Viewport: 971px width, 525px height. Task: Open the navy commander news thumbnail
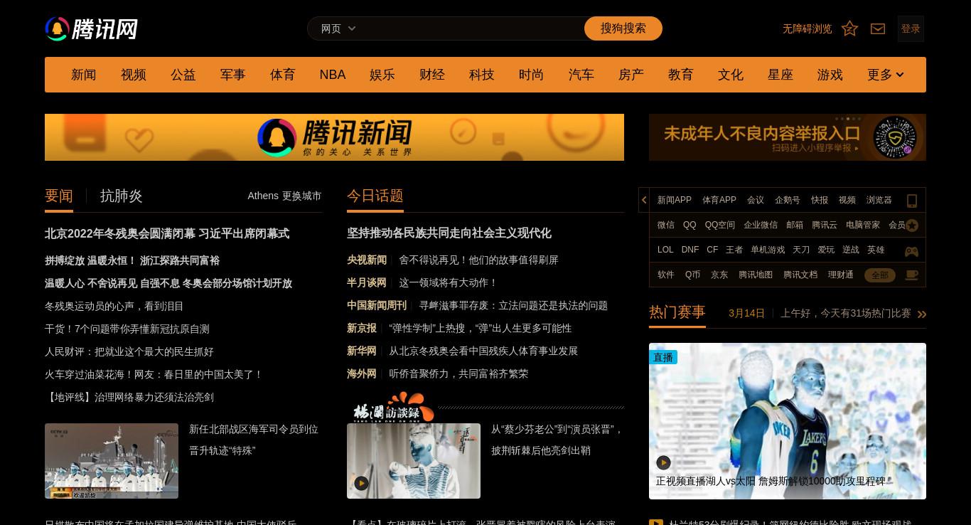[x=112, y=461]
